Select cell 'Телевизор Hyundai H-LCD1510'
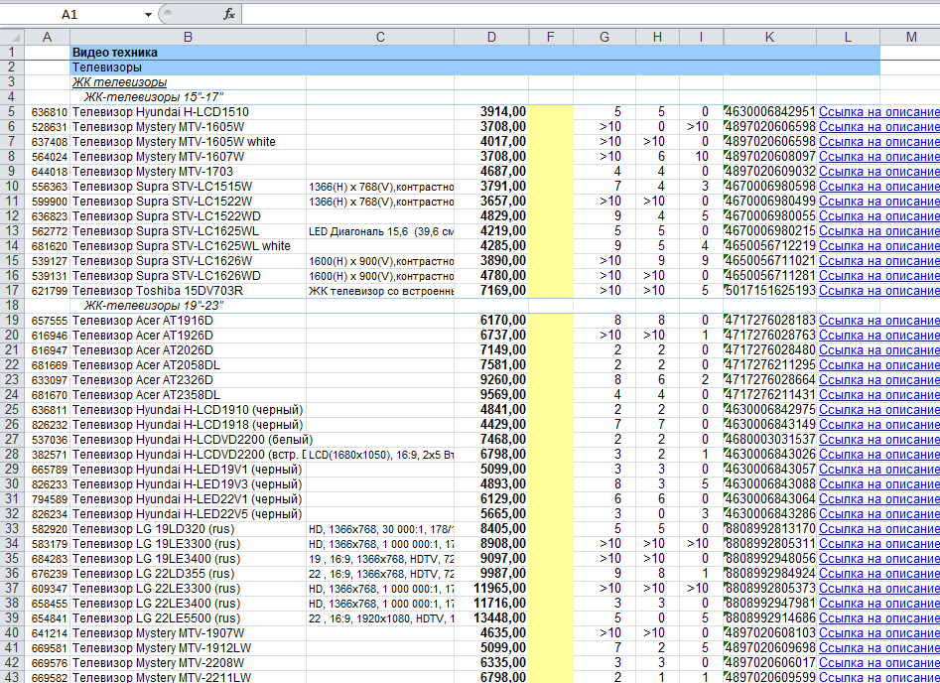The image size is (940, 683). [188, 112]
